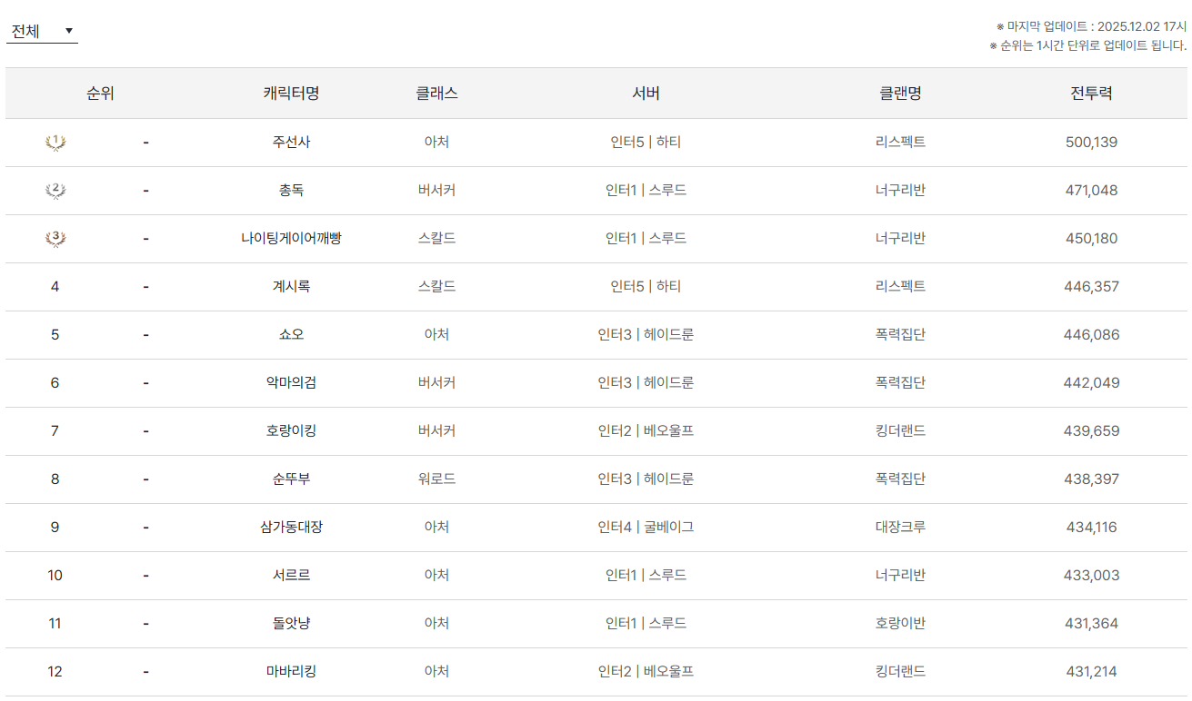Click the silver second-place laurel icon
The height and width of the screenshot is (701, 1192).
(55, 191)
